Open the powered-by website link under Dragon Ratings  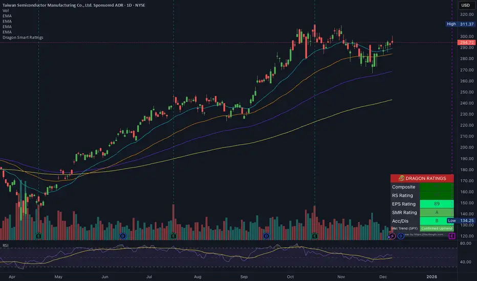click(x=424, y=234)
